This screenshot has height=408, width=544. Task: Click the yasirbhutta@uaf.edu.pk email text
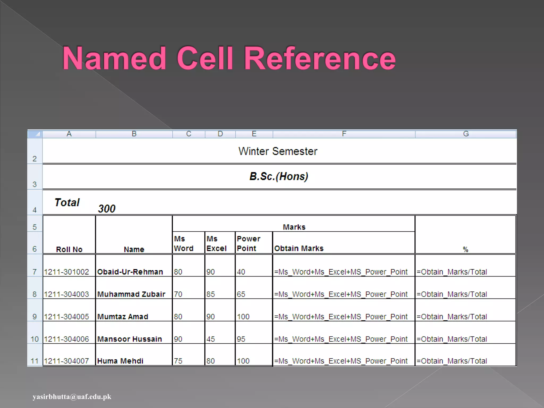click(72, 397)
